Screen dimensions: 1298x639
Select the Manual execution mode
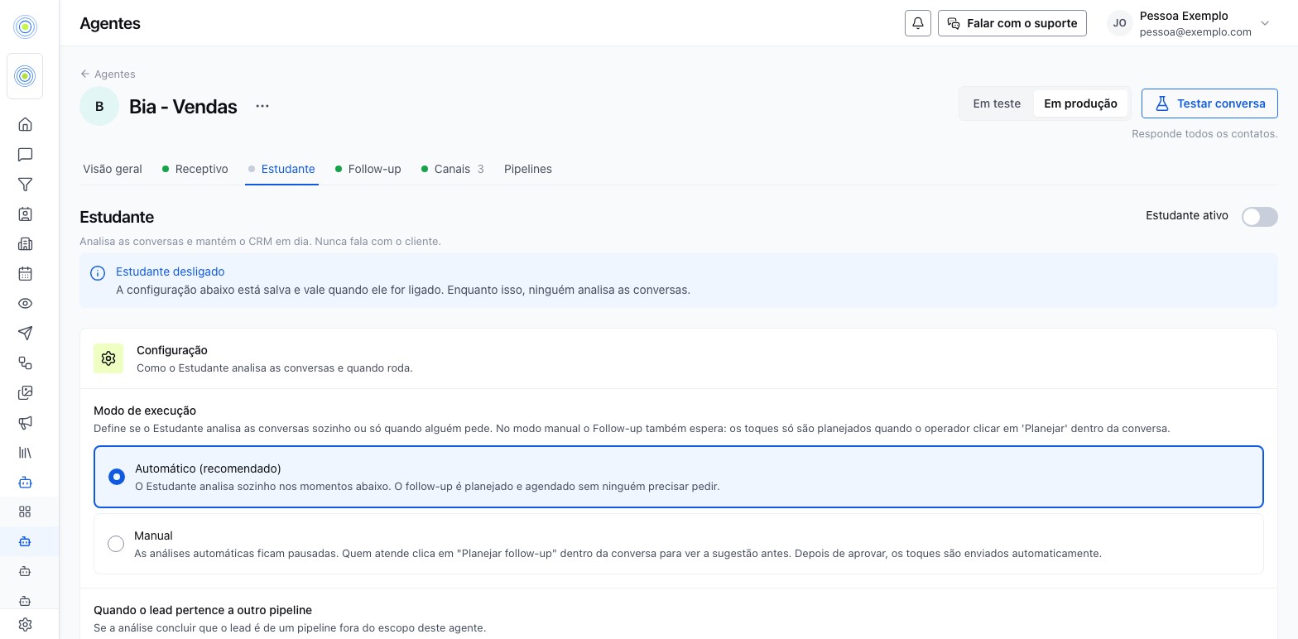tap(678, 544)
